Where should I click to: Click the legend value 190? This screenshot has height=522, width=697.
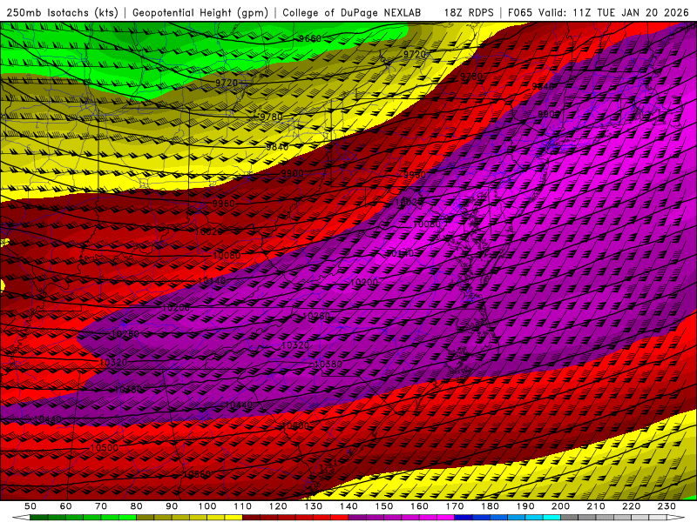pyautogui.click(x=525, y=506)
